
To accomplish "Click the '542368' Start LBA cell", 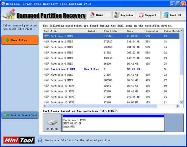I will click(x=108, y=36).
